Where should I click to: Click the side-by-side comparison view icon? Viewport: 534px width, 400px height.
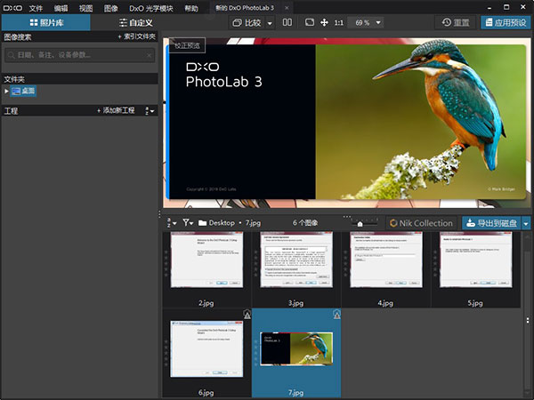point(287,21)
